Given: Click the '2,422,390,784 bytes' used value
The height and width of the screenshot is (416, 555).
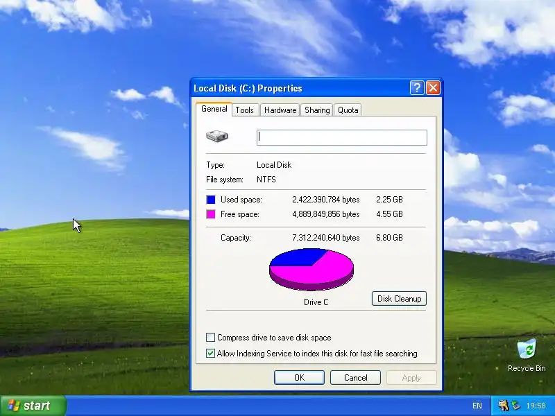Looking at the screenshot, I should pyautogui.click(x=325, y=200).
